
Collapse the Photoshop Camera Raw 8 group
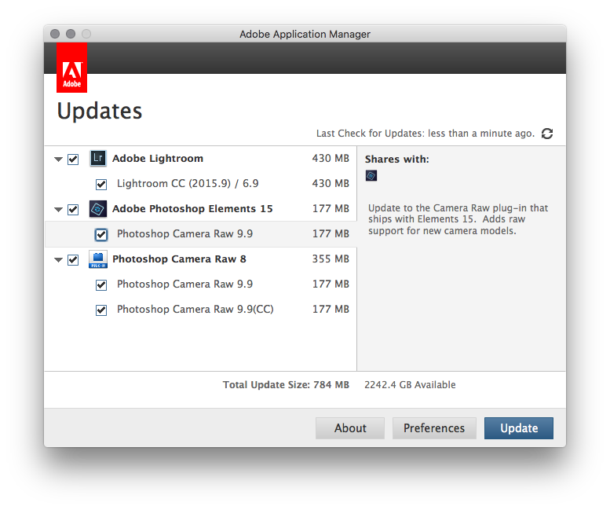pyautogui.click(x=58, y=259)
